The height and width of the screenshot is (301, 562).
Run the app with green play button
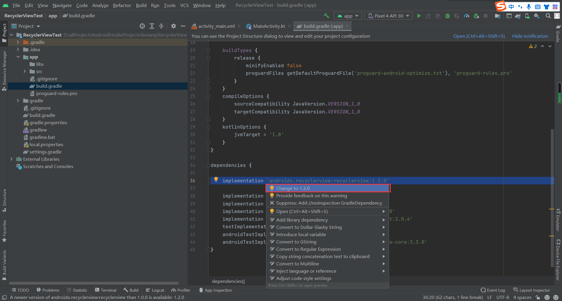[419, 16]
